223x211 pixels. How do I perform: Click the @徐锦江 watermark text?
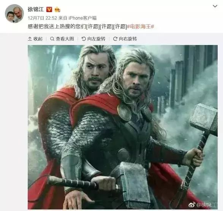coord(207,205)
